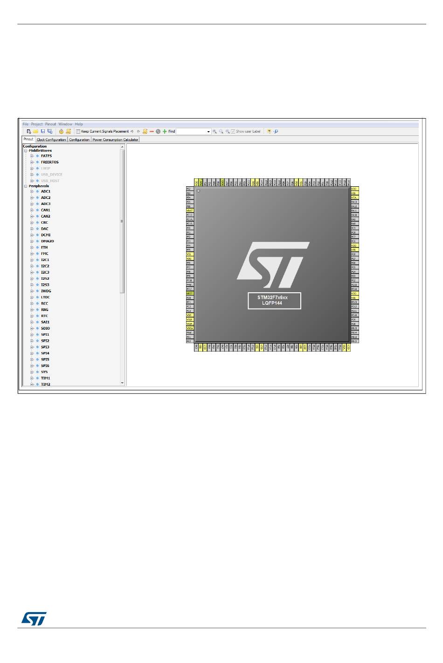Select the RNG tree item

tap(45, 310)
